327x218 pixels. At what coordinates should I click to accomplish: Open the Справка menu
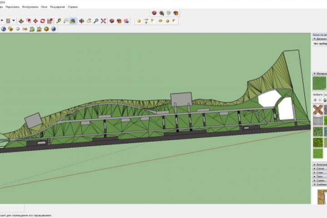click(x=73, y=7)
